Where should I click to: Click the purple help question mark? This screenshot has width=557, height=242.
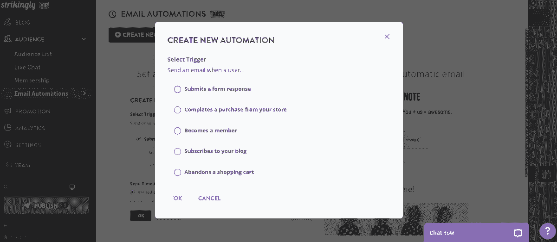point(548,232)
